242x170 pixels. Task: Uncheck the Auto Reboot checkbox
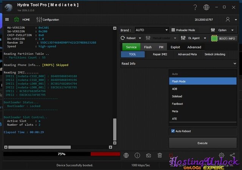tap(173, 131)
